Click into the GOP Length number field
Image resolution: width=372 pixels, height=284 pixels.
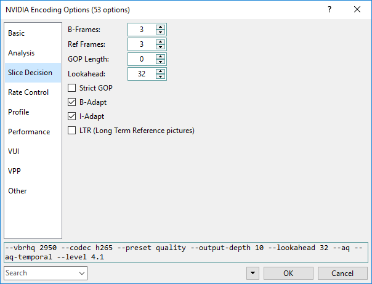[x=141, y=59]
